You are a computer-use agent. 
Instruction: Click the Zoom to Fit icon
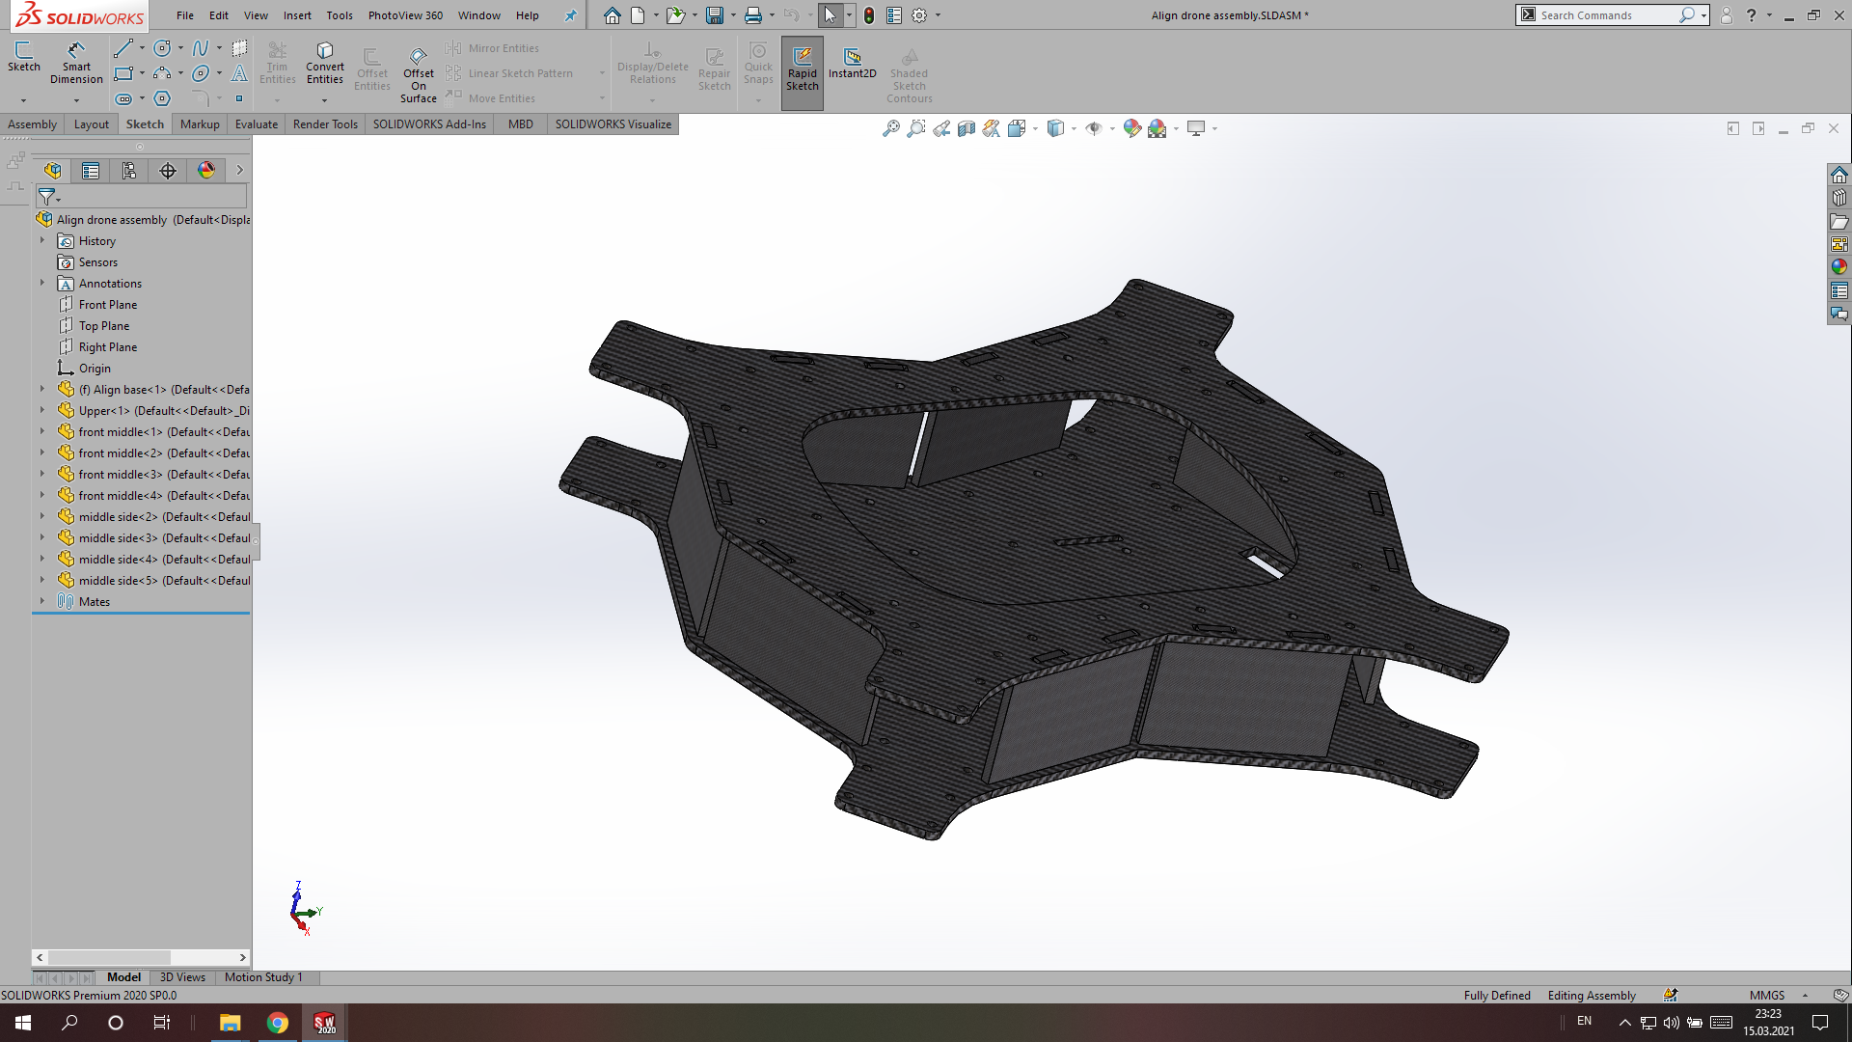890,128
